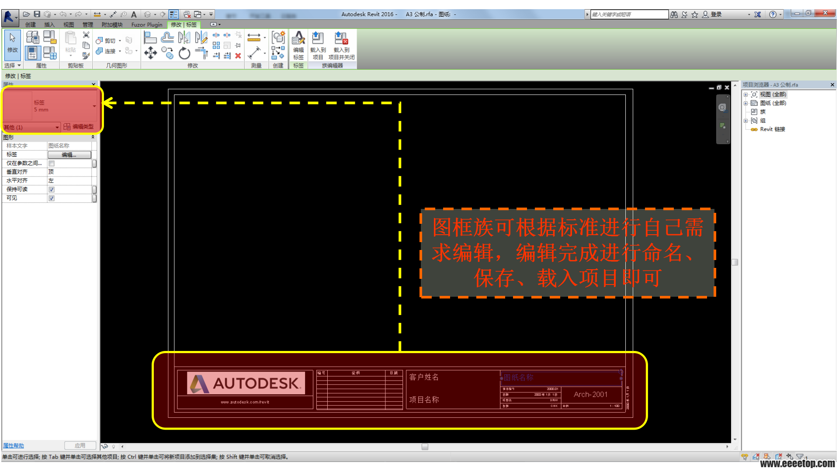Click 载入到项目 Load into Project
839x472 pixels.
tap(318, 45)
